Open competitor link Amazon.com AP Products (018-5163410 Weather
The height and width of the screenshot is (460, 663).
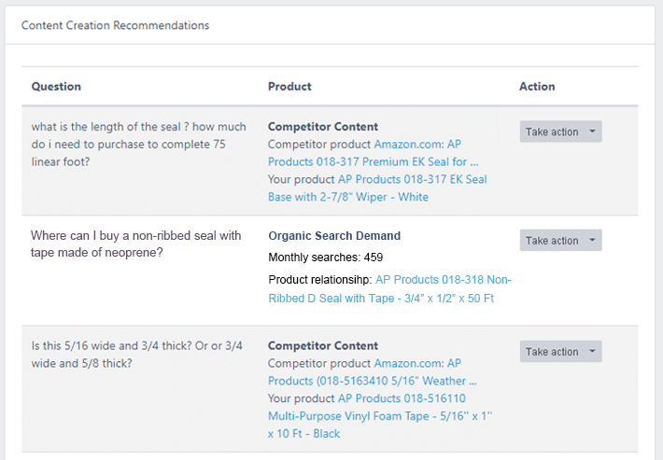point(372,372)
